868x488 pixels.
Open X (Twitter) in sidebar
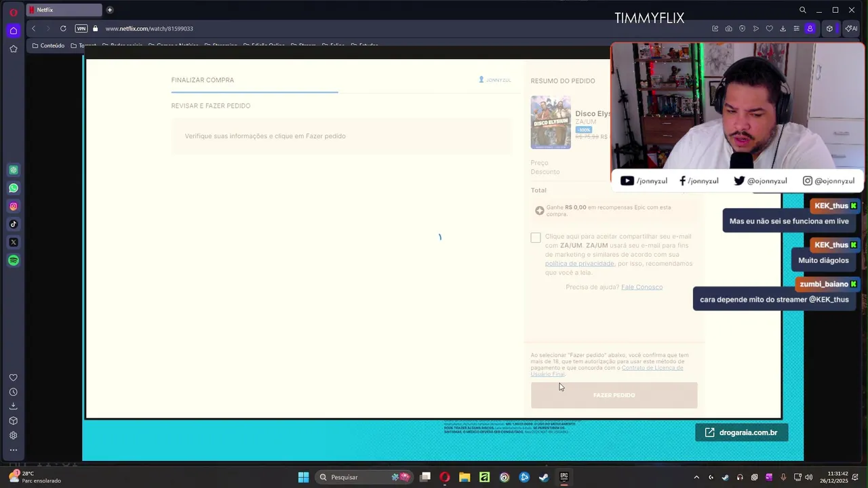click(x=13, y=242)
